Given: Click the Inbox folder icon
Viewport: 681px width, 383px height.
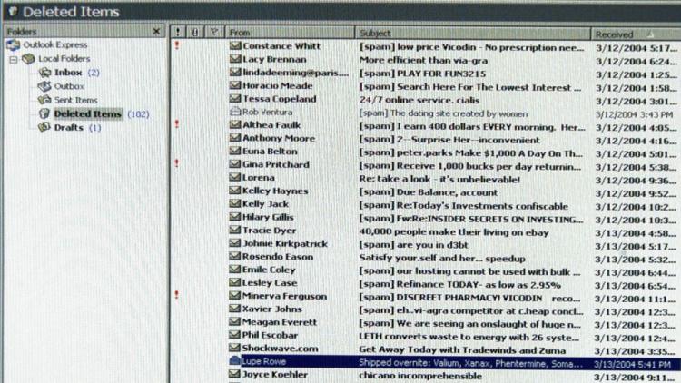Looking at the screenshot, I should pos(45,73).
